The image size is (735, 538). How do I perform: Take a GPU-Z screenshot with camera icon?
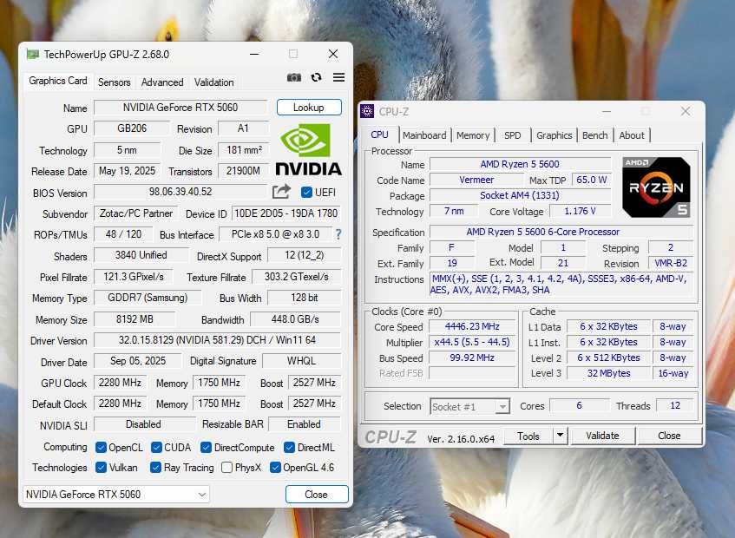[294, 77]
